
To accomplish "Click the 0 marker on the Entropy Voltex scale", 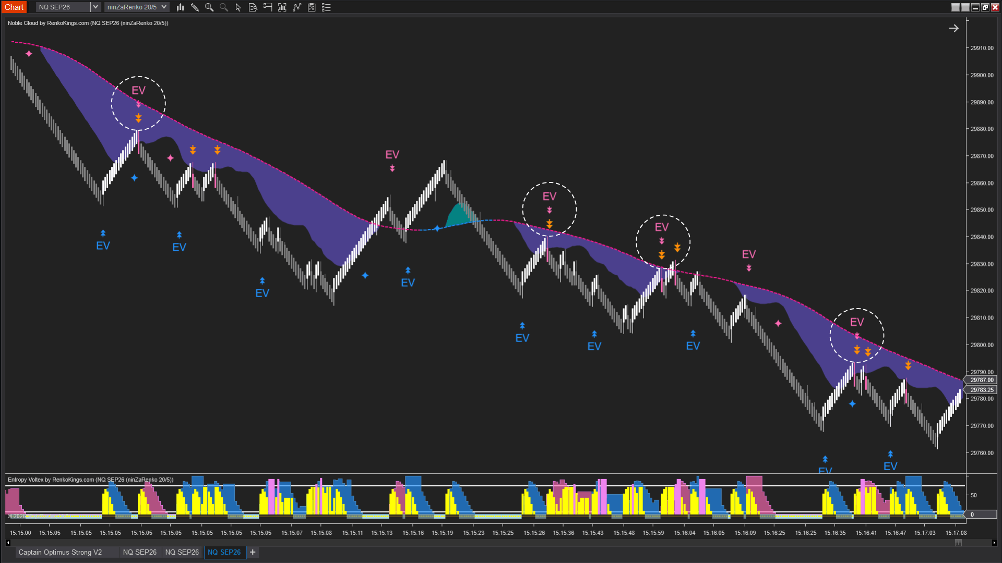I will click(x=981, y=515).
